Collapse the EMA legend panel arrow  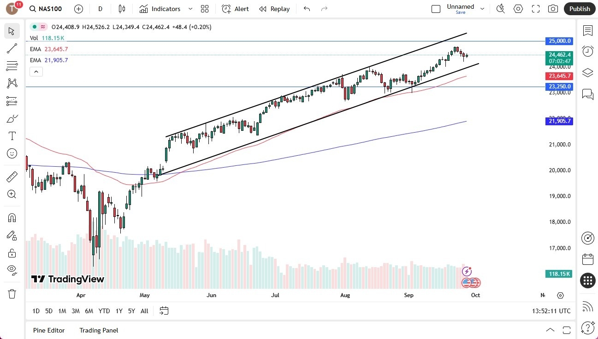click(x=36, y=71)
